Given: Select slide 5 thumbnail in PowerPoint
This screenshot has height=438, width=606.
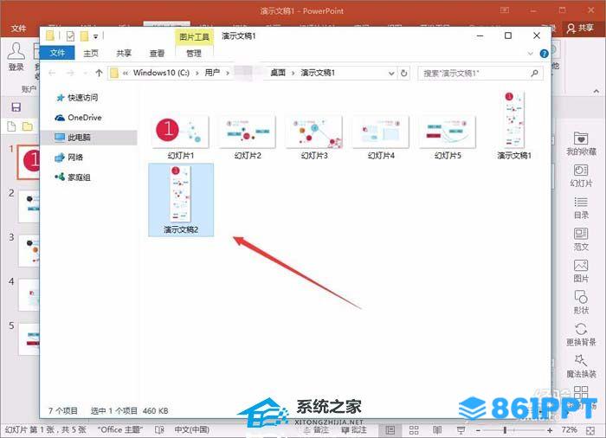Looking at the screenshot, I should coord(29,339).
